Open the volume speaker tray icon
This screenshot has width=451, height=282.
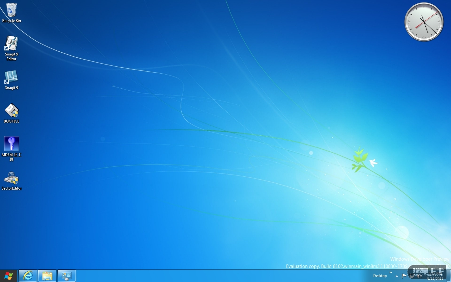point(419,276)
